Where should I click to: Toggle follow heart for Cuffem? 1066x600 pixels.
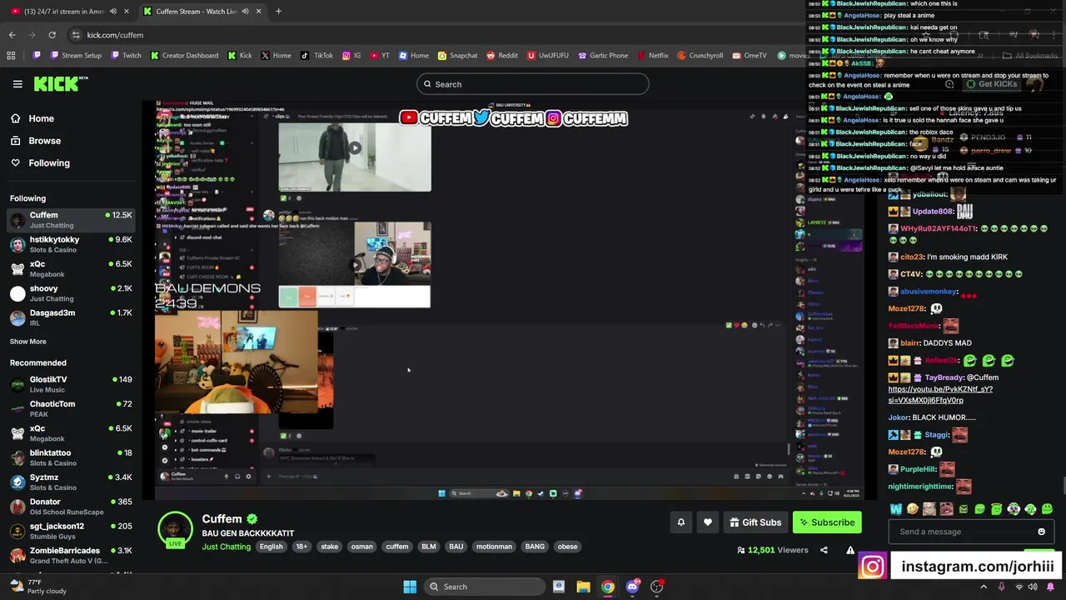708,522
